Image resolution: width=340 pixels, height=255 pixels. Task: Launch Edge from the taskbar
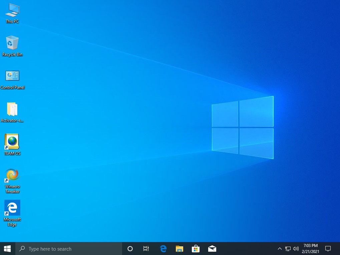click(x=163, y=249)
